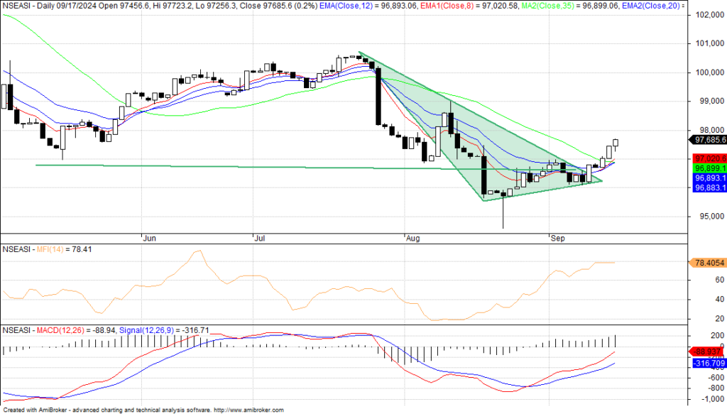Click the Jun month marker on time axis
This screenshot has width=727, height=414.
149,239
